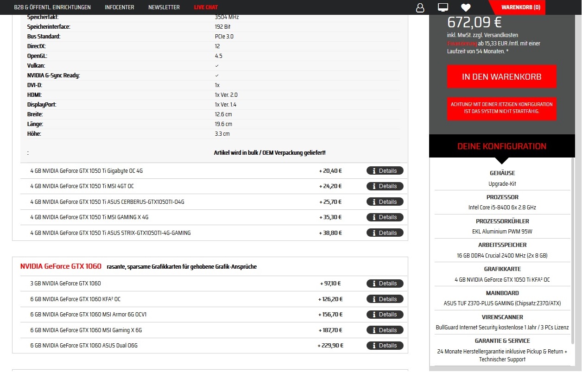The height and width of the screenshot is (372, 582).
Task: Click the Speicherinterface spec label
Action: [x=49, y=27]
